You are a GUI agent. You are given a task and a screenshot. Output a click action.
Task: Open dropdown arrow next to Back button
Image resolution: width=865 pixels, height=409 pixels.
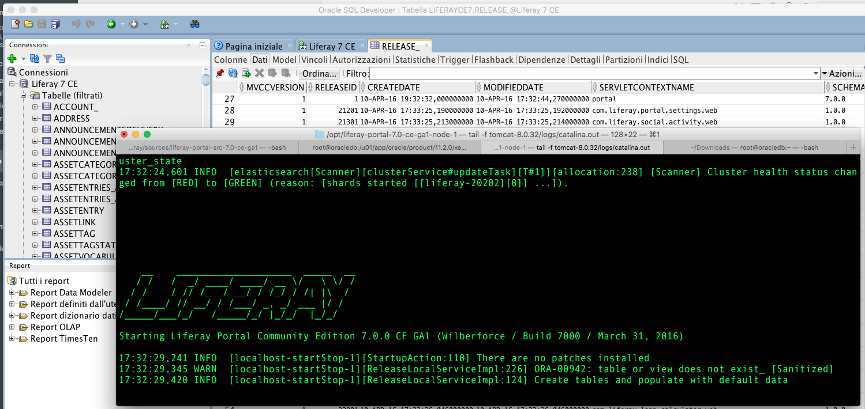[x=122, y=24]
